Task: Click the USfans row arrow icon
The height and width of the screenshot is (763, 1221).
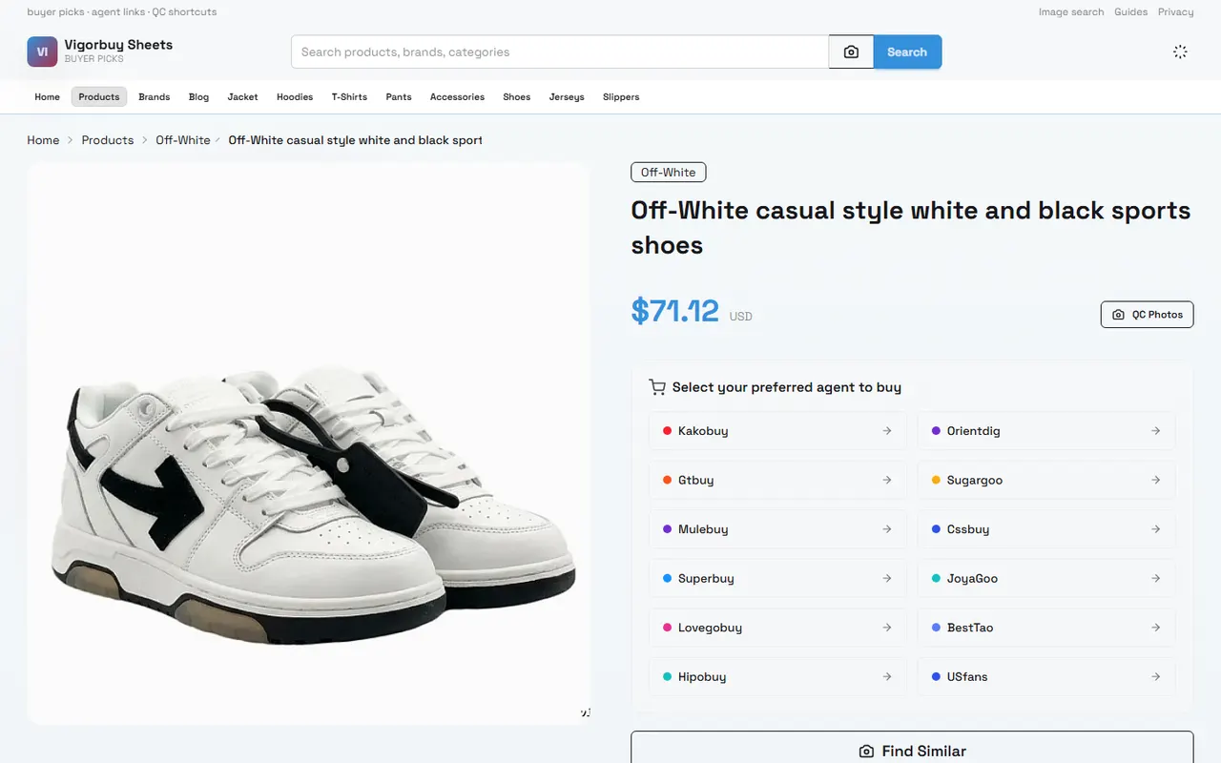Action: 1156,677
